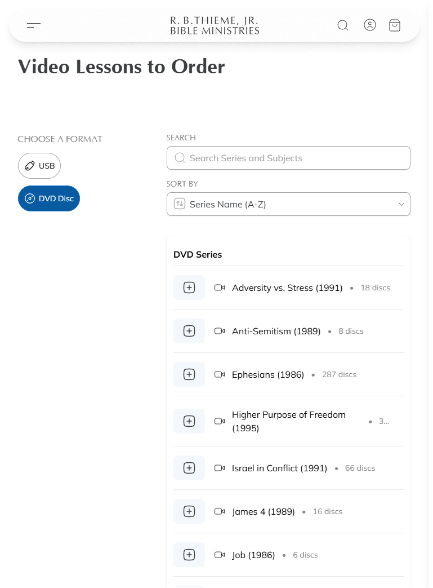433x588 pixels.
Task: Open the Series Name (A-Z) sort dropdown
Action: (288, 204)
